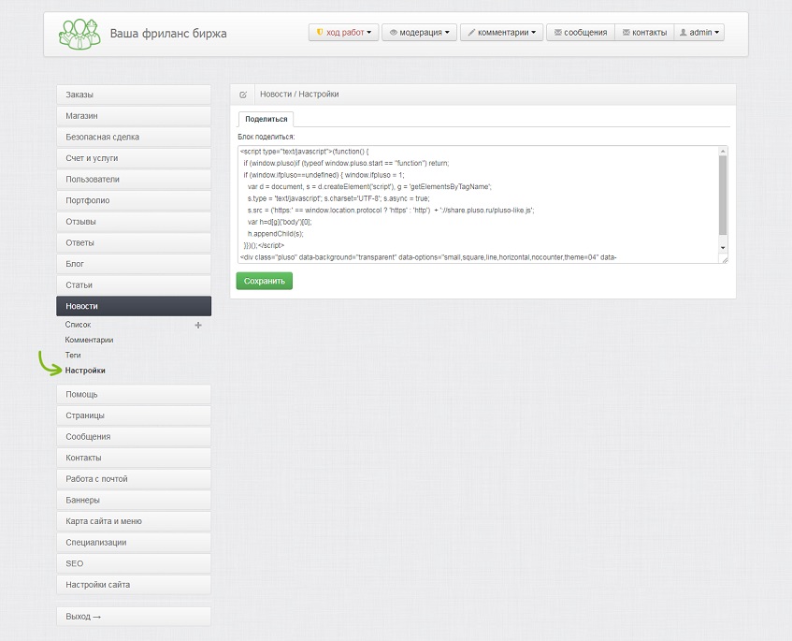The height and width of the screenshot is (641, 792).
Task: Open SEO section
Action: click(x=134, y=563)
